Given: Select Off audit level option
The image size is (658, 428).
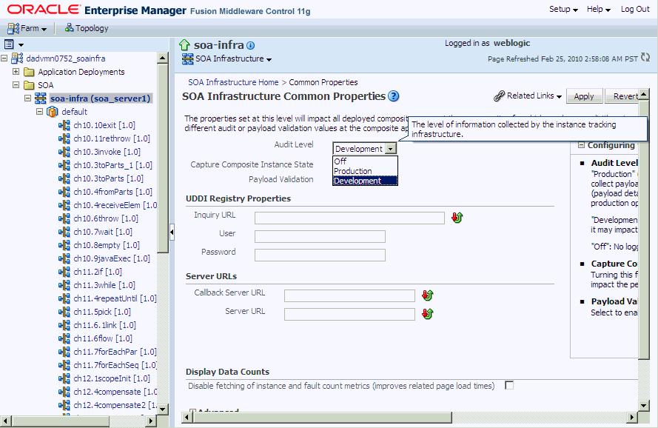Looking at the screenshot, I should pos(365,161).
